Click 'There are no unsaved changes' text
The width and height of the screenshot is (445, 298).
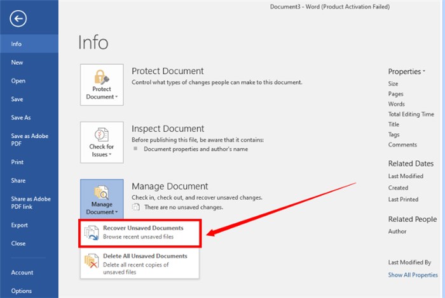coord(184,207)
